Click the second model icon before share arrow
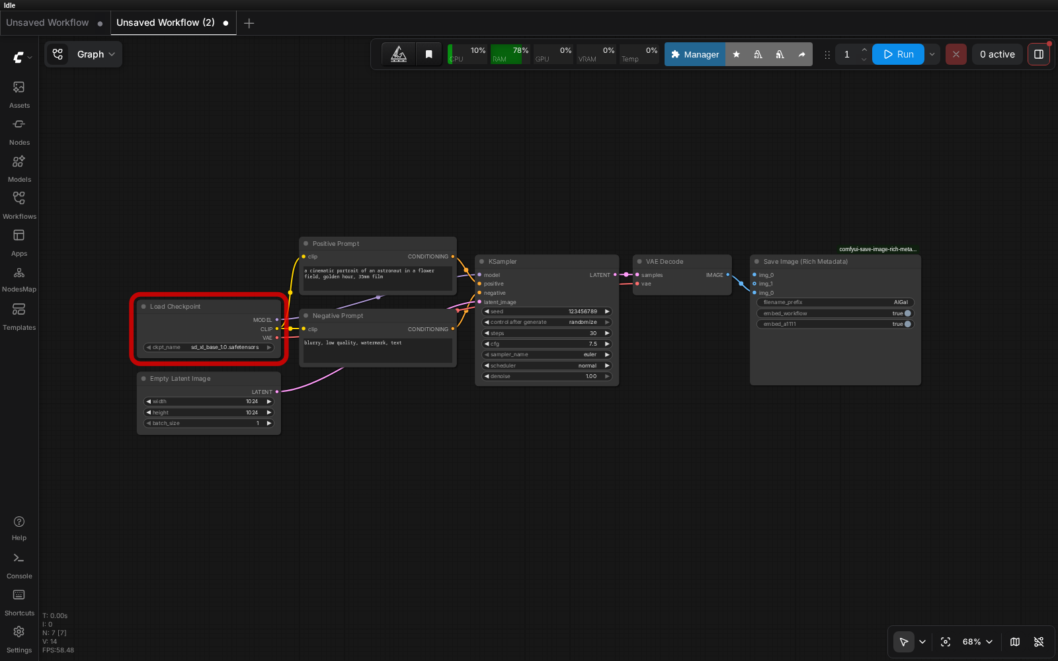The height and width of the screenshot is (661, 1058). pos(780,54)
